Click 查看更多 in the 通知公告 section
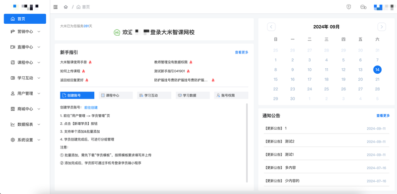This screenshot has width=397, height=194. point(383,116)
